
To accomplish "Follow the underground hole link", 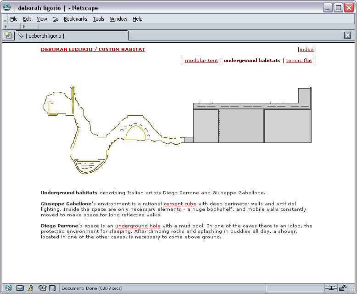I will click(138, 226).
